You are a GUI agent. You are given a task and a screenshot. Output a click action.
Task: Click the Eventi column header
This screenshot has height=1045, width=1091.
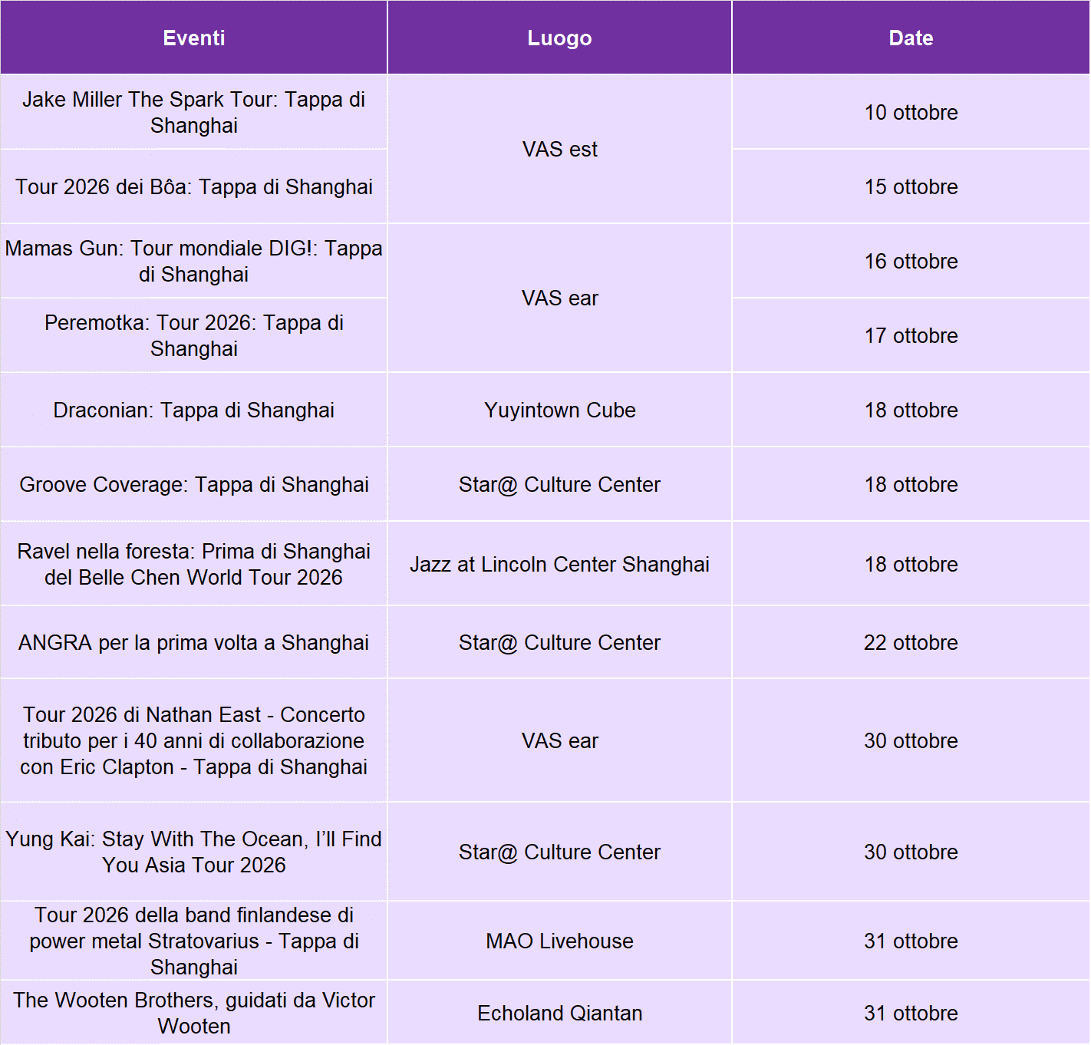(194, 38)
